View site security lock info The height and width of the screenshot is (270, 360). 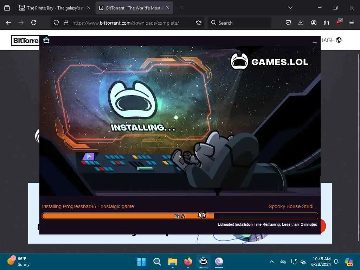[66, 23]
